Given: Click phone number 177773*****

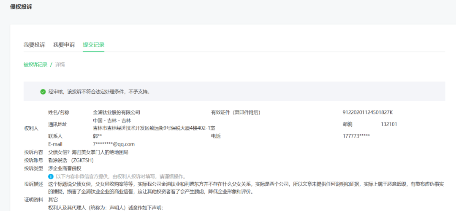Looking at the screenshot, I should coord(356,136).
